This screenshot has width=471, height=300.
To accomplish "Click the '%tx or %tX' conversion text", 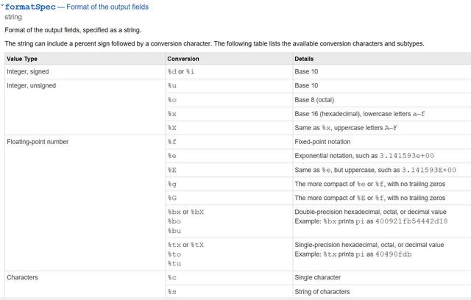I will pos(185,244).
